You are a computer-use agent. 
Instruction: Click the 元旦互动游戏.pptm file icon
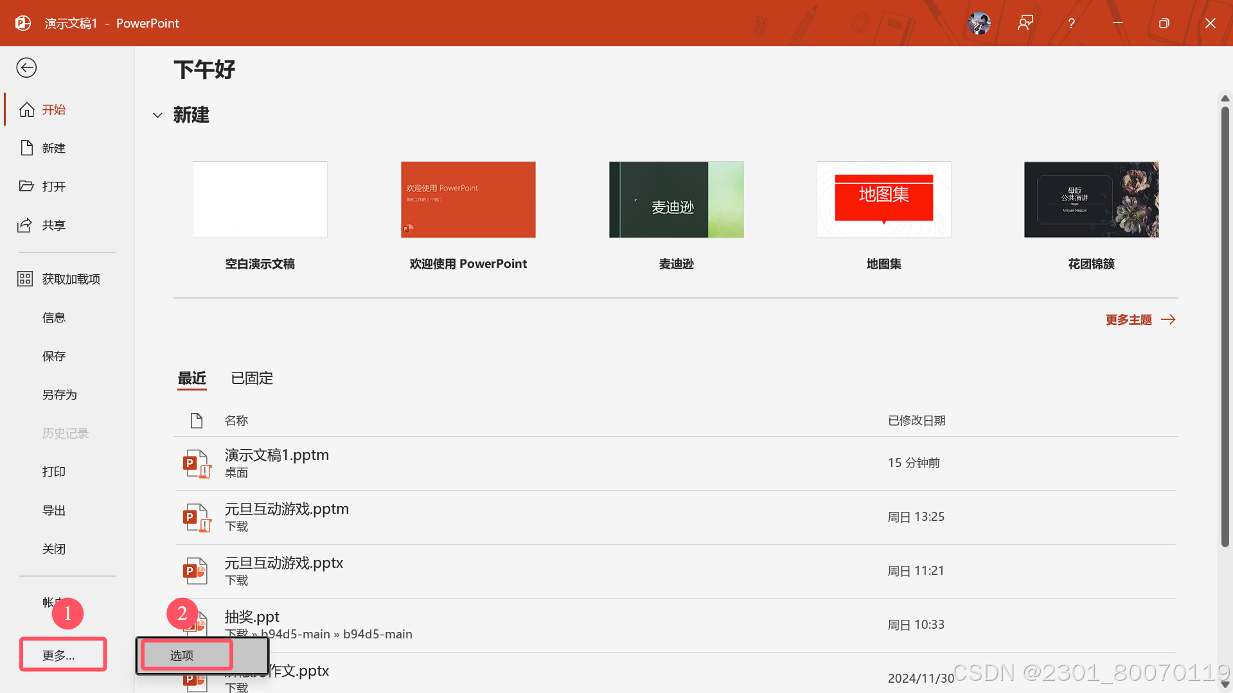point(197,518)
